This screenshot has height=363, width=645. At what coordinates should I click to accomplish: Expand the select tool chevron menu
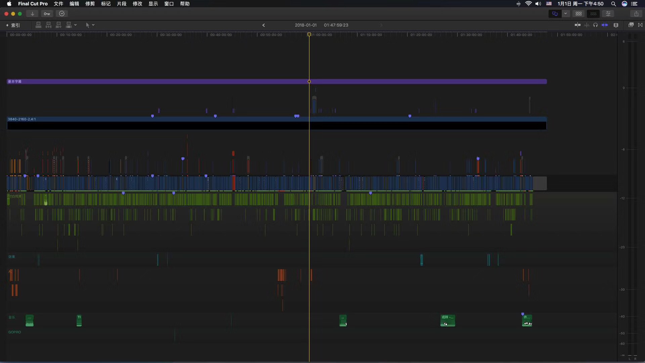tap(93, 25)
